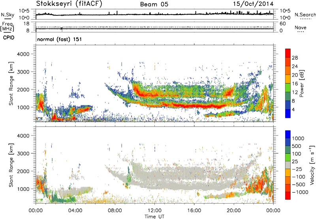Click the "04:00" time tick label
Screen dimensions: 316x219
pos(75,211)
